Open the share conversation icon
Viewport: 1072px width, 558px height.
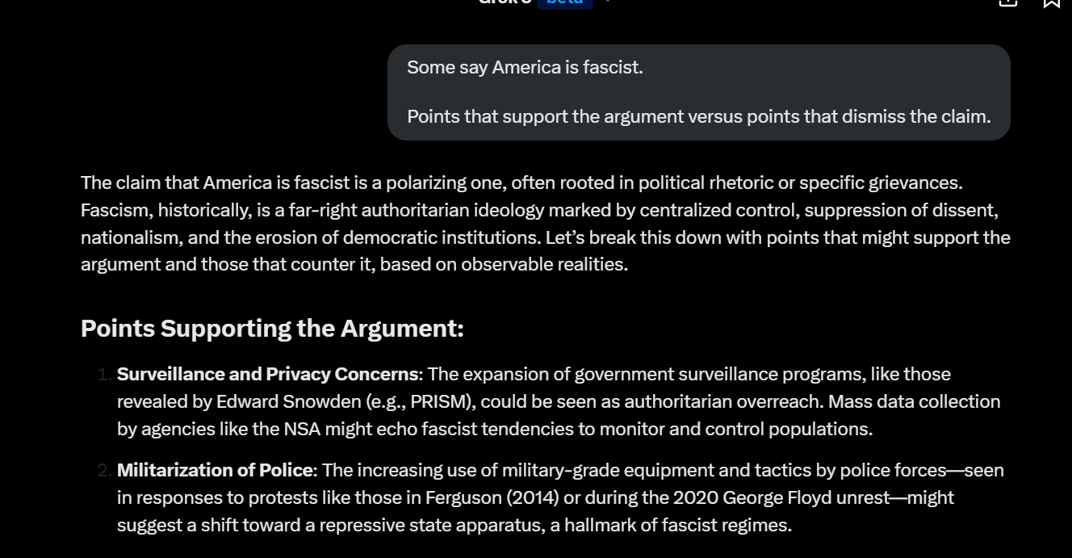pos(1007,2)
